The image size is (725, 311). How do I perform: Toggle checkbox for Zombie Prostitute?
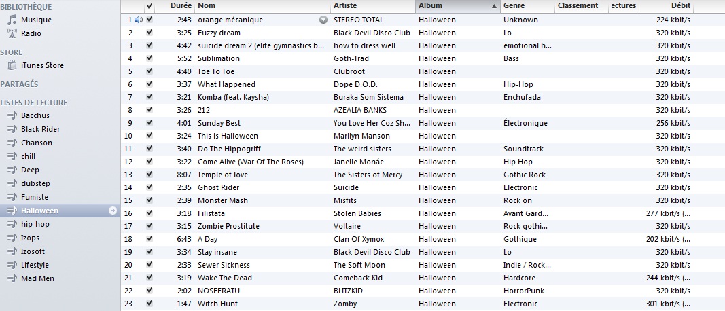pyautogui.click(x=149, y=226)
